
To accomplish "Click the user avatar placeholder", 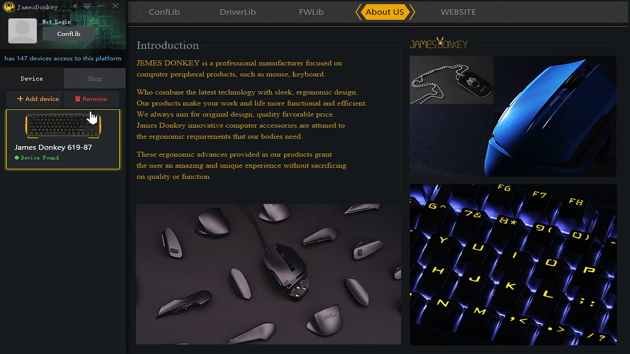I will pyautogui.click(x=23, y=31).
